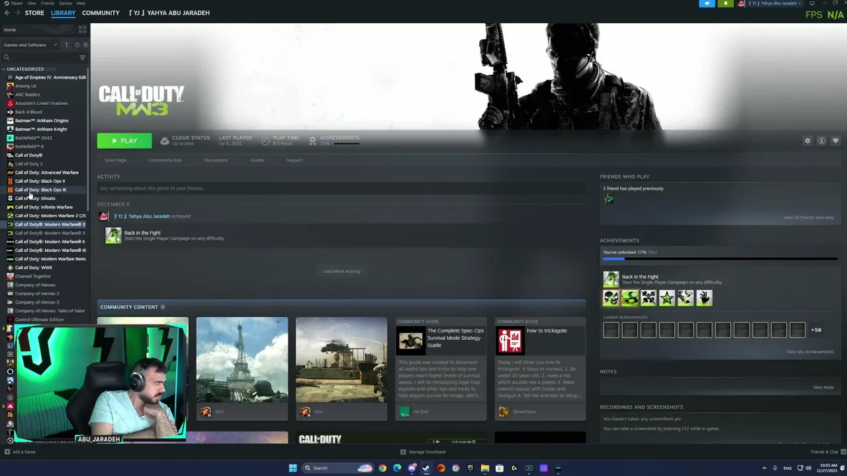This screenshot has width=847, height=476.
Task: Open Complete Spec-Ops Survival Mode guide
Action: point(441,368)
